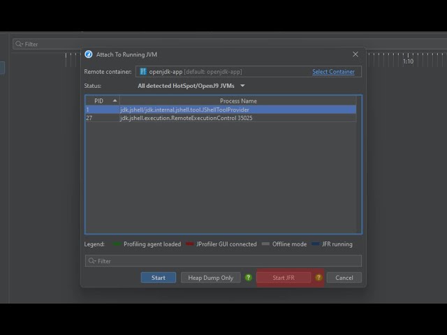The height and width of the screenshot is (335, 447).
Task: Focus the Filter field in the background window
Action: 228,44
